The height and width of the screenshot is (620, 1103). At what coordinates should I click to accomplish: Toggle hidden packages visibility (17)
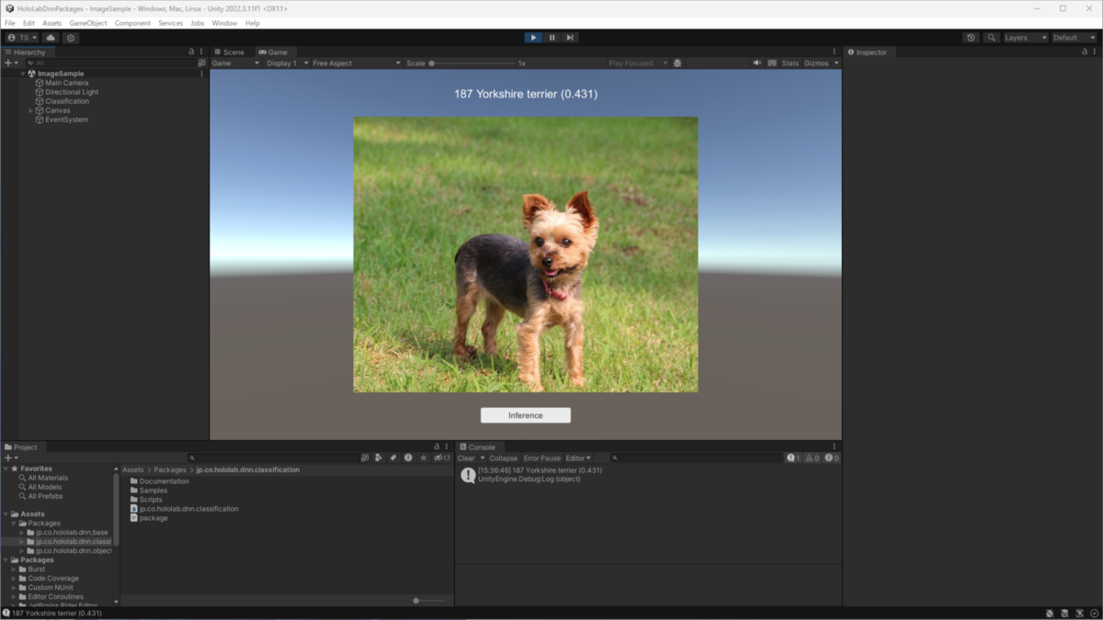pyautogui.click(x=442, y=457)
